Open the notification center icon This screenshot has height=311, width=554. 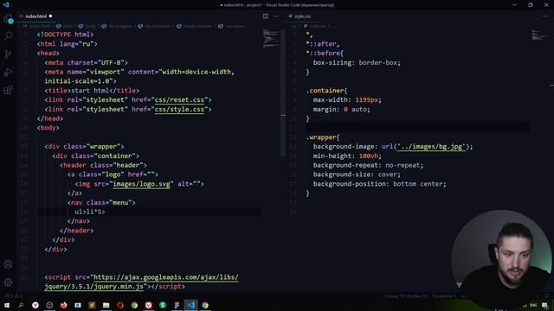(544, 305)
